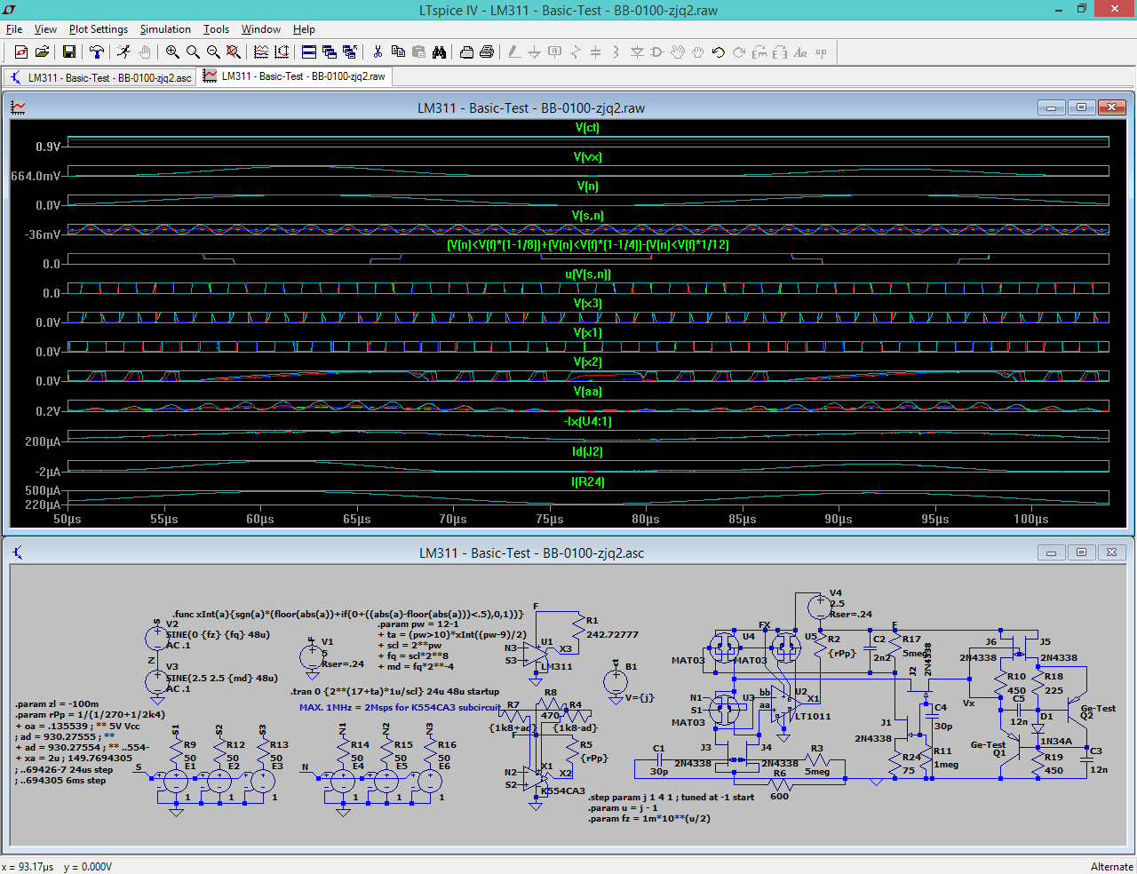The image size is (1137, 874).
Task: Open the View menu
Action: coord(45,29)
